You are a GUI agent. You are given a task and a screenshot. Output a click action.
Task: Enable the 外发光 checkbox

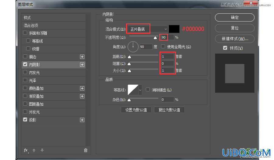point(25,112)
